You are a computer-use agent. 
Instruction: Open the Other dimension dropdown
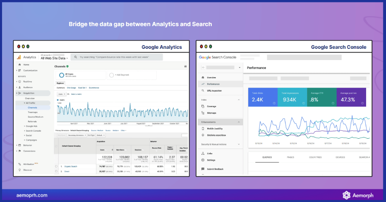pos(123,130)
